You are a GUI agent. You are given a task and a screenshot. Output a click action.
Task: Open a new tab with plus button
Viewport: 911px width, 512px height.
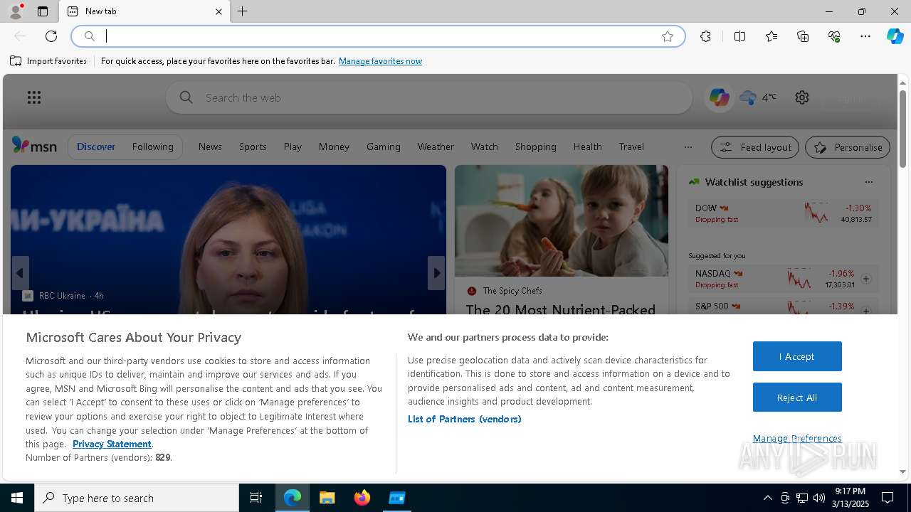243,11
